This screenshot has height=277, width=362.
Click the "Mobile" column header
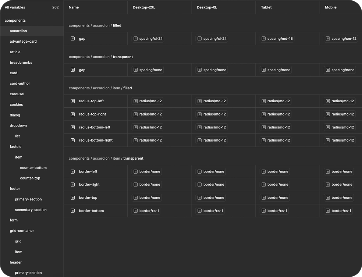click(x=330, y=7)
